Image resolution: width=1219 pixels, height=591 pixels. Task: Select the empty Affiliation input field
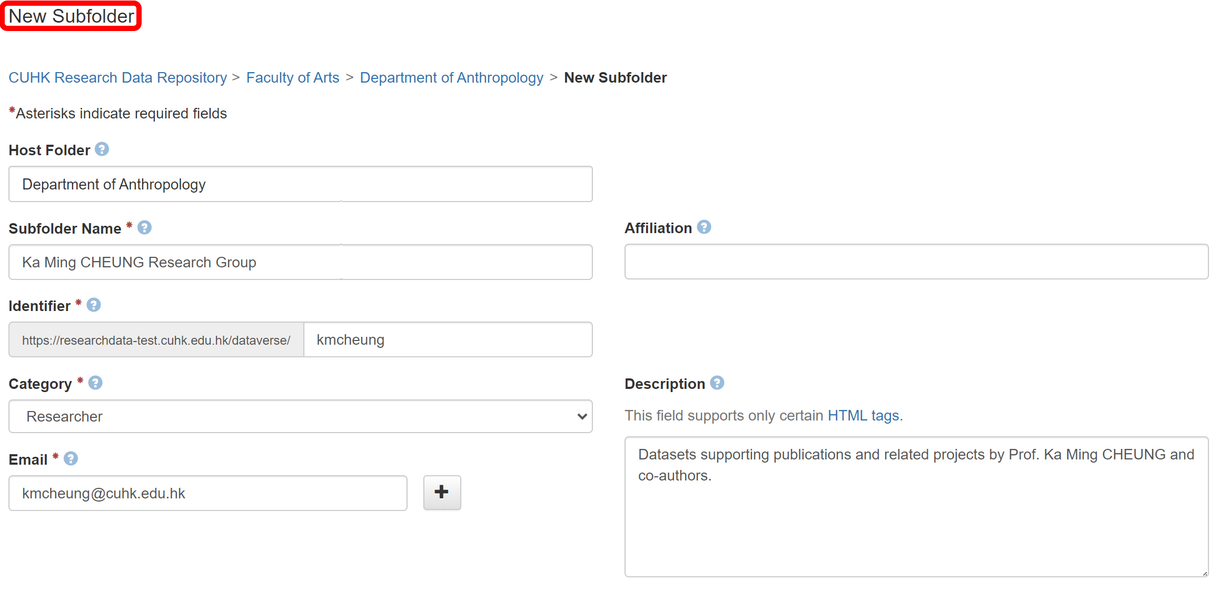click(x=916, y=262)
